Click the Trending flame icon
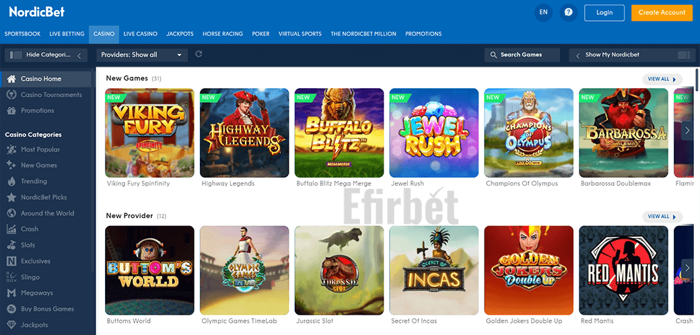 [11, 181]
